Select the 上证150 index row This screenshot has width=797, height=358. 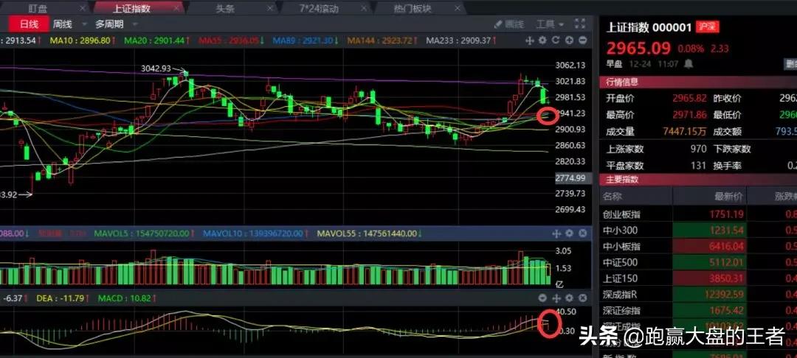pyautogui.click(x=698, y=278)
